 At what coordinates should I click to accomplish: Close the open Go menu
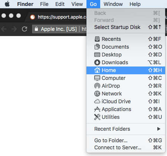(x=93, y=4)
